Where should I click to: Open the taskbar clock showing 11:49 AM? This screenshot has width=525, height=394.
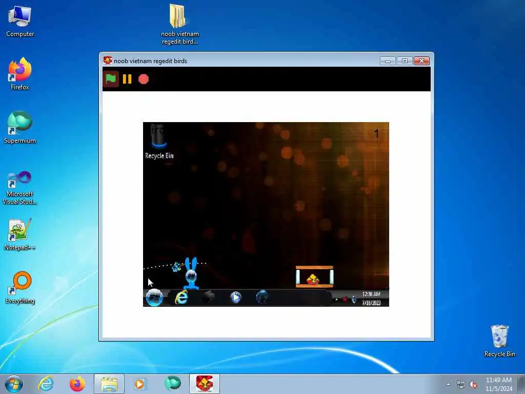[499, 384]
